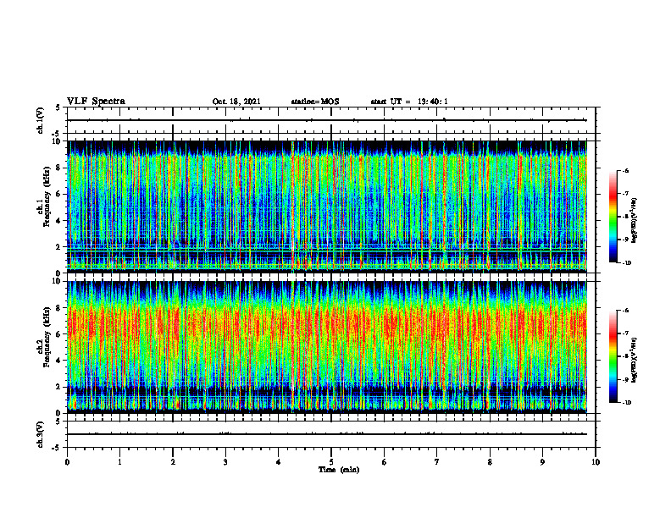Click the 6-minute tick label on Time axis
This screenshot has height=518, width=671.
(x=385, y=462)
